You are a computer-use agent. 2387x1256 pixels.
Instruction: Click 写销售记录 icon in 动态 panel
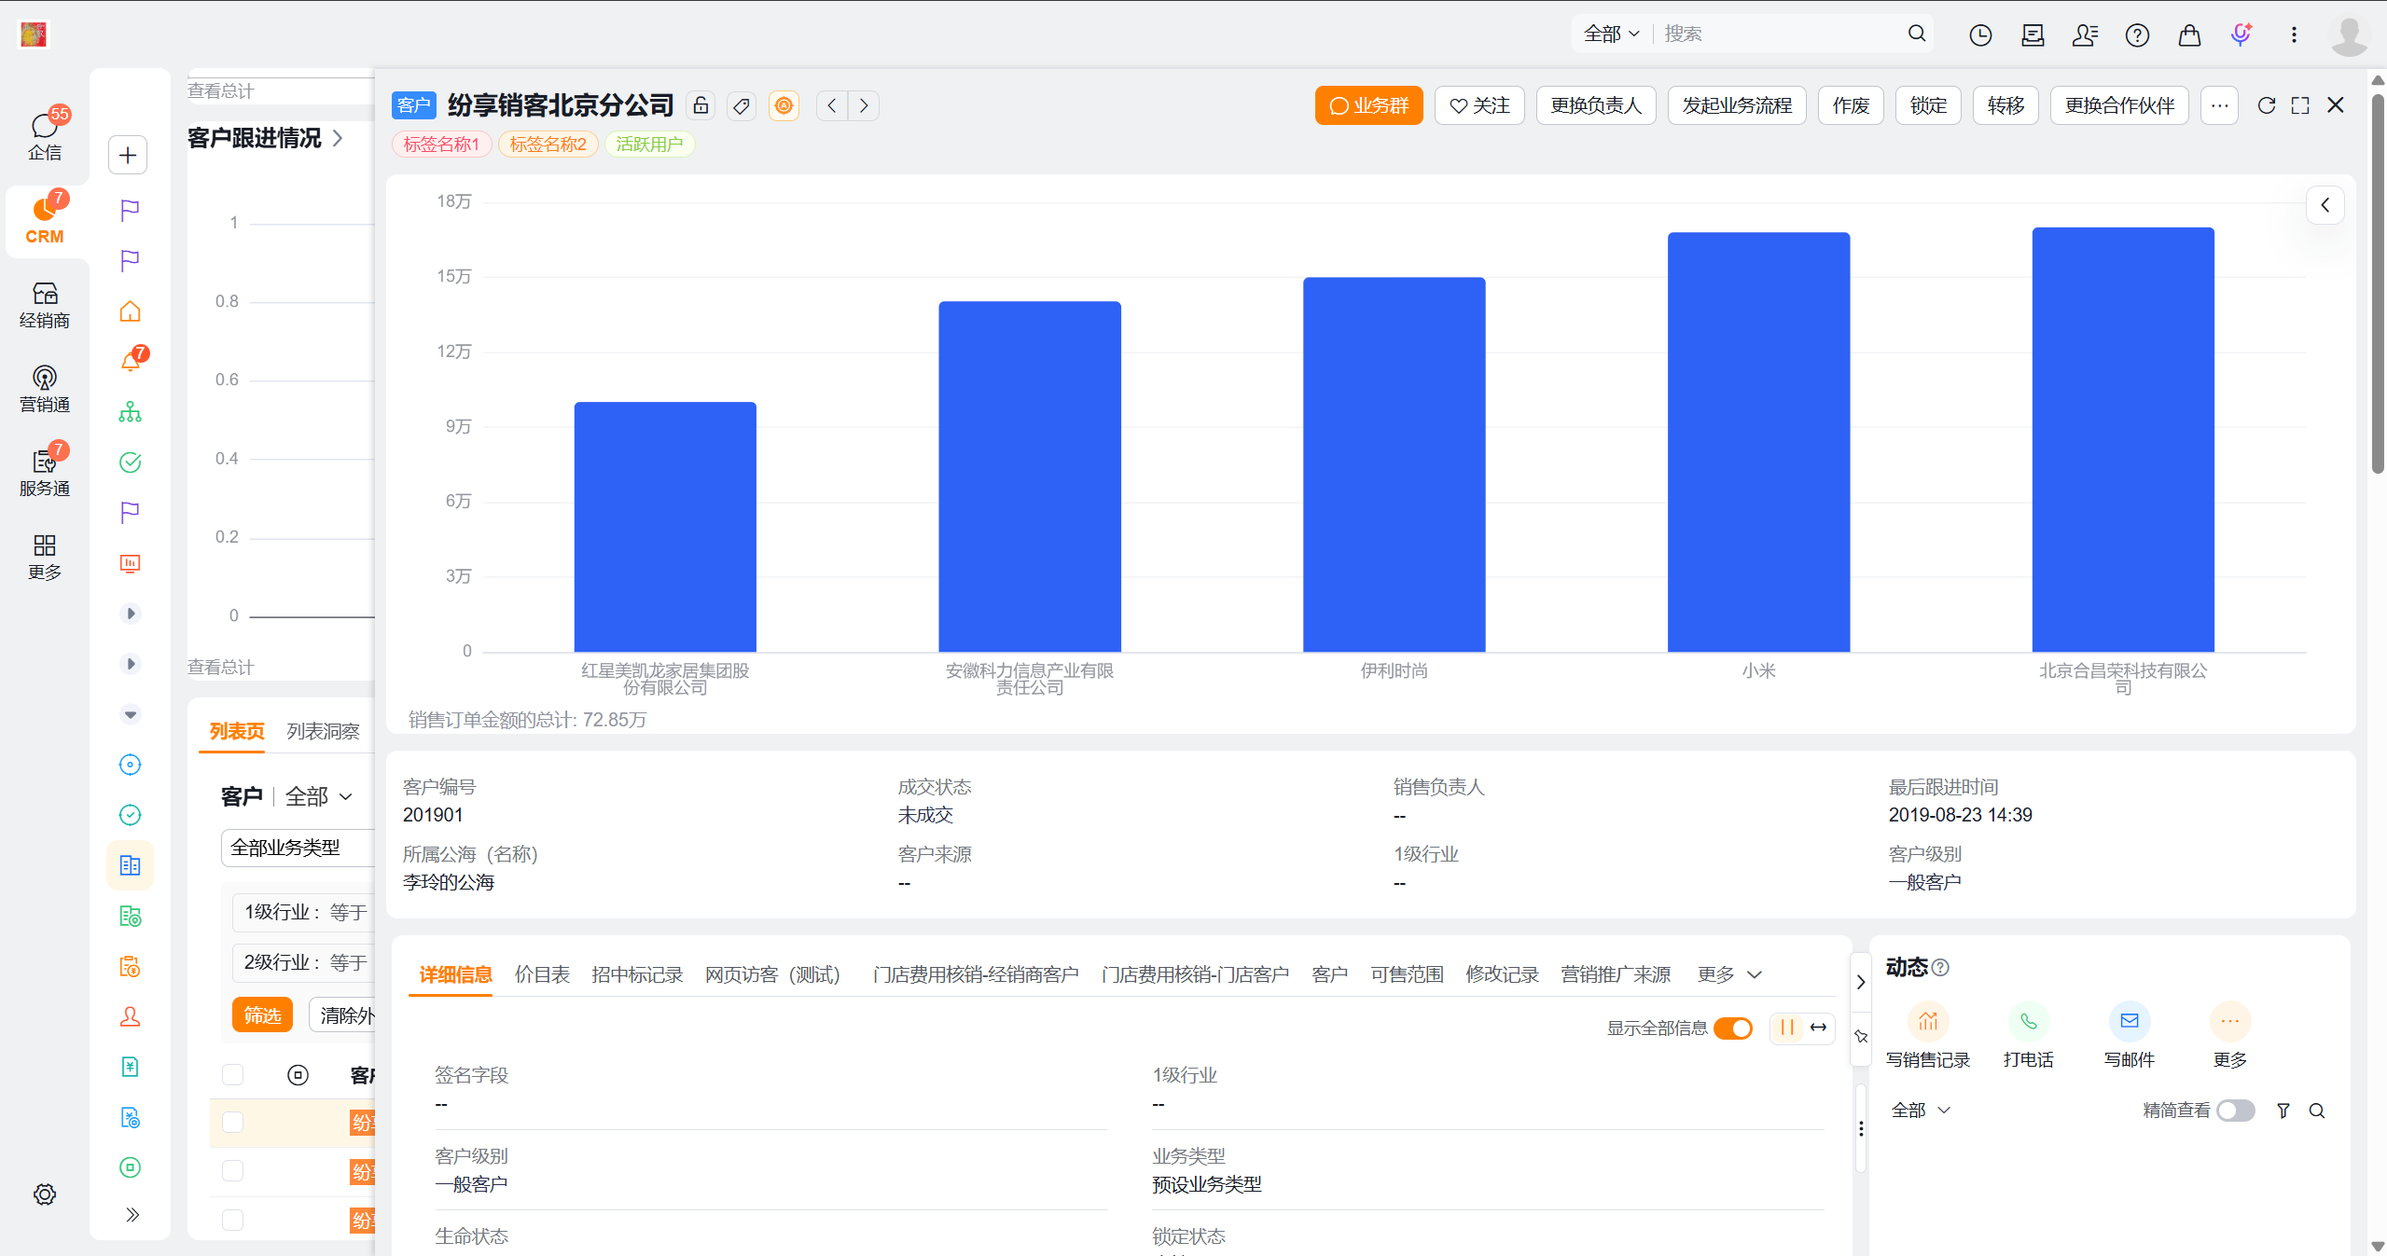click(1928, 1021)
